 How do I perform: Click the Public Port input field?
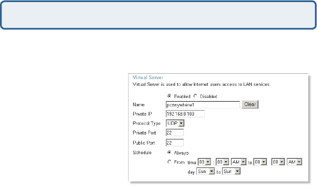[175, 143]
